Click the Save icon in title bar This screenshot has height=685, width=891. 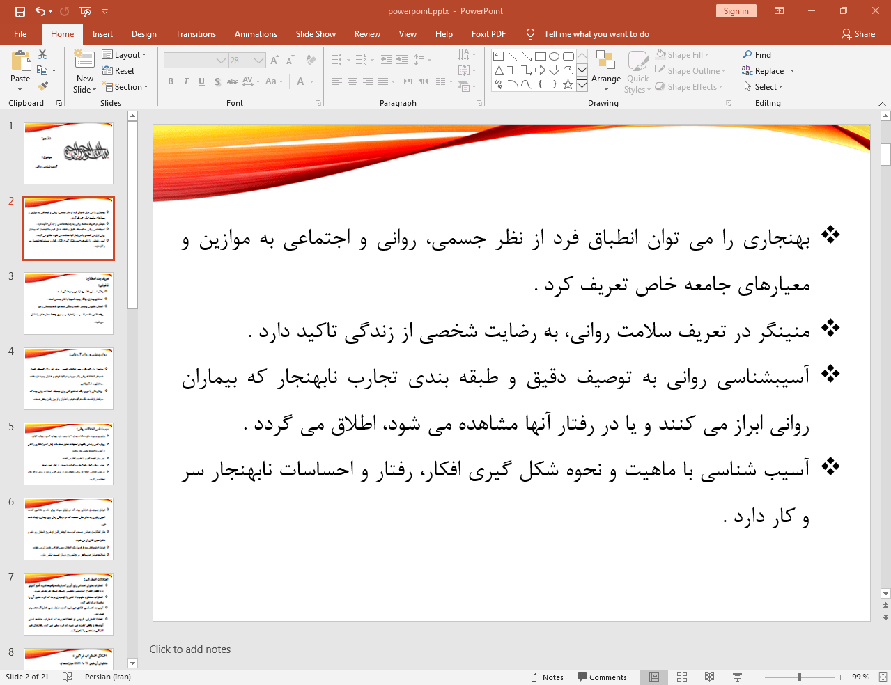pyautogui.click(x=20, y=11)
